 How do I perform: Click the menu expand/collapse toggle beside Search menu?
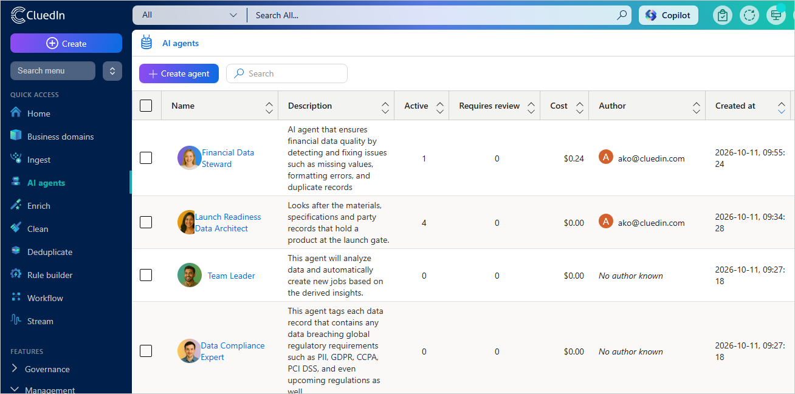pos(112,70)
